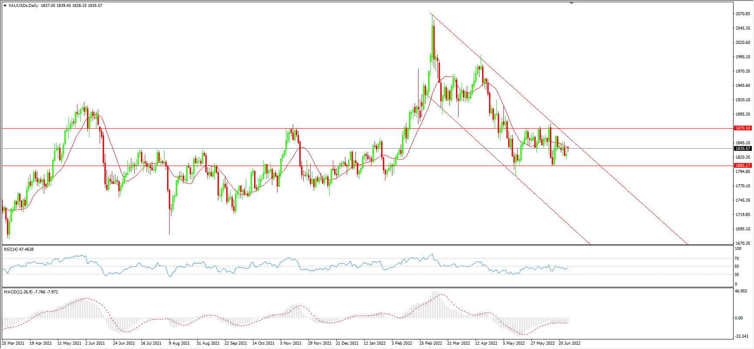Click the 25 Mar 2021 date label
This screenshot has height=349, width=754.
tap(13, 343)
